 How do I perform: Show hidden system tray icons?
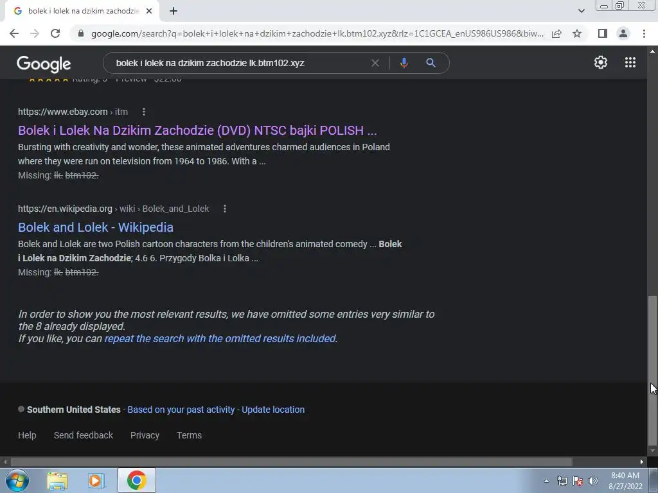click(x=546, y=481)
